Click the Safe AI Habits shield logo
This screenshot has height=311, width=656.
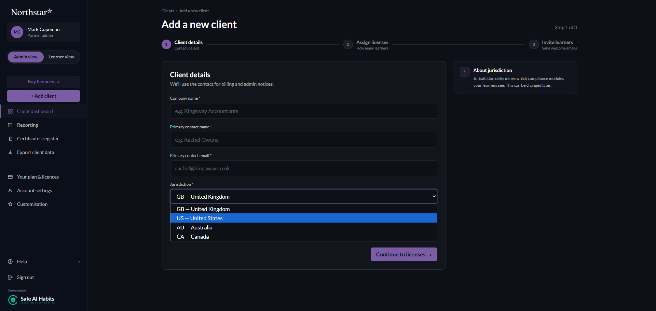coord(13,300)
